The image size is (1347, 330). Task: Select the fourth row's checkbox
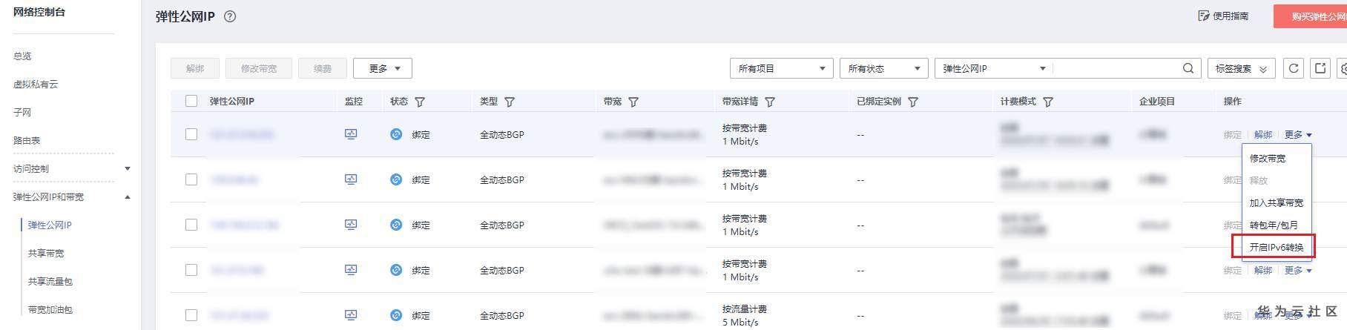[191, 270]
